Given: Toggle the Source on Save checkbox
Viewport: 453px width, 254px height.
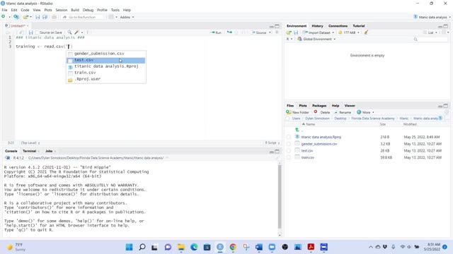Looking at the screenshot, I should (37, 32).
